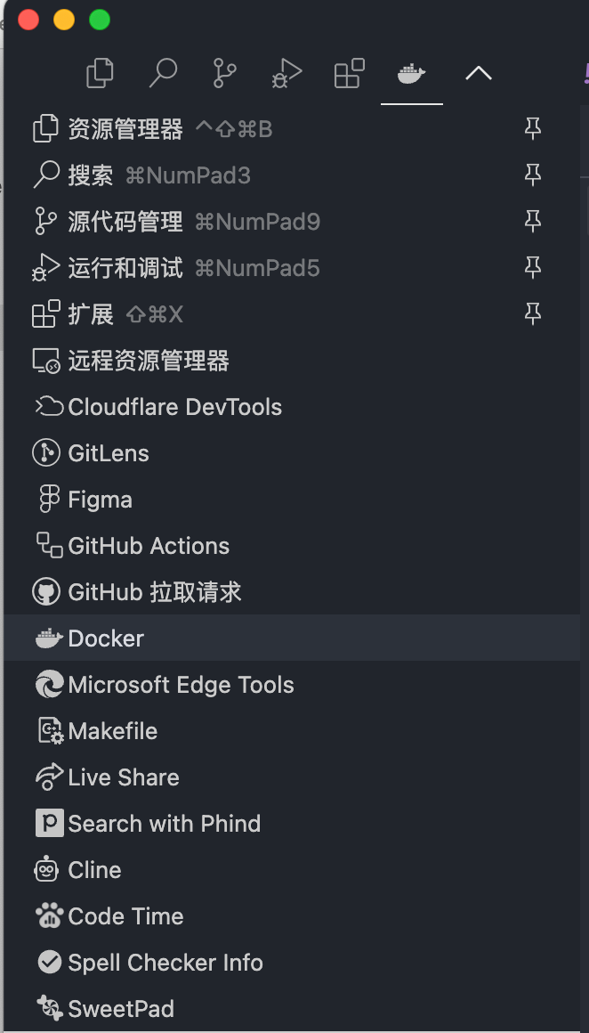Click the Search magnifier icon in activity bar

coord(163,74)
